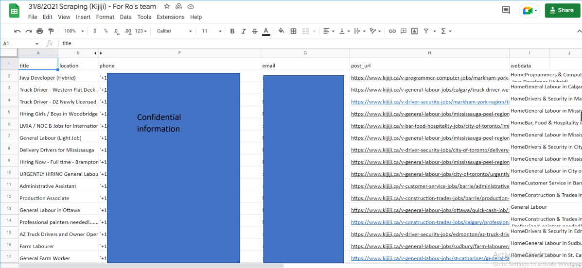The height and width of the screenshot is (268, 582).
Task: Insert a comment from toolbar
Action: [404, 31]
